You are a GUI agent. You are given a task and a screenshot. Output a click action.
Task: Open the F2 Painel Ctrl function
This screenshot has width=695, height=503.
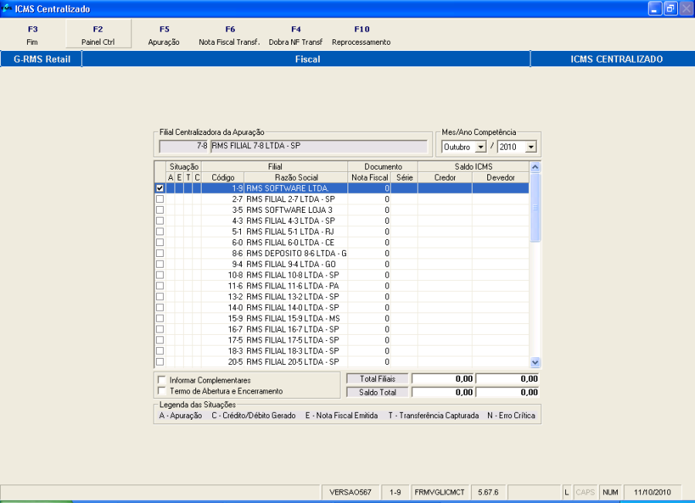pos(98,35)
